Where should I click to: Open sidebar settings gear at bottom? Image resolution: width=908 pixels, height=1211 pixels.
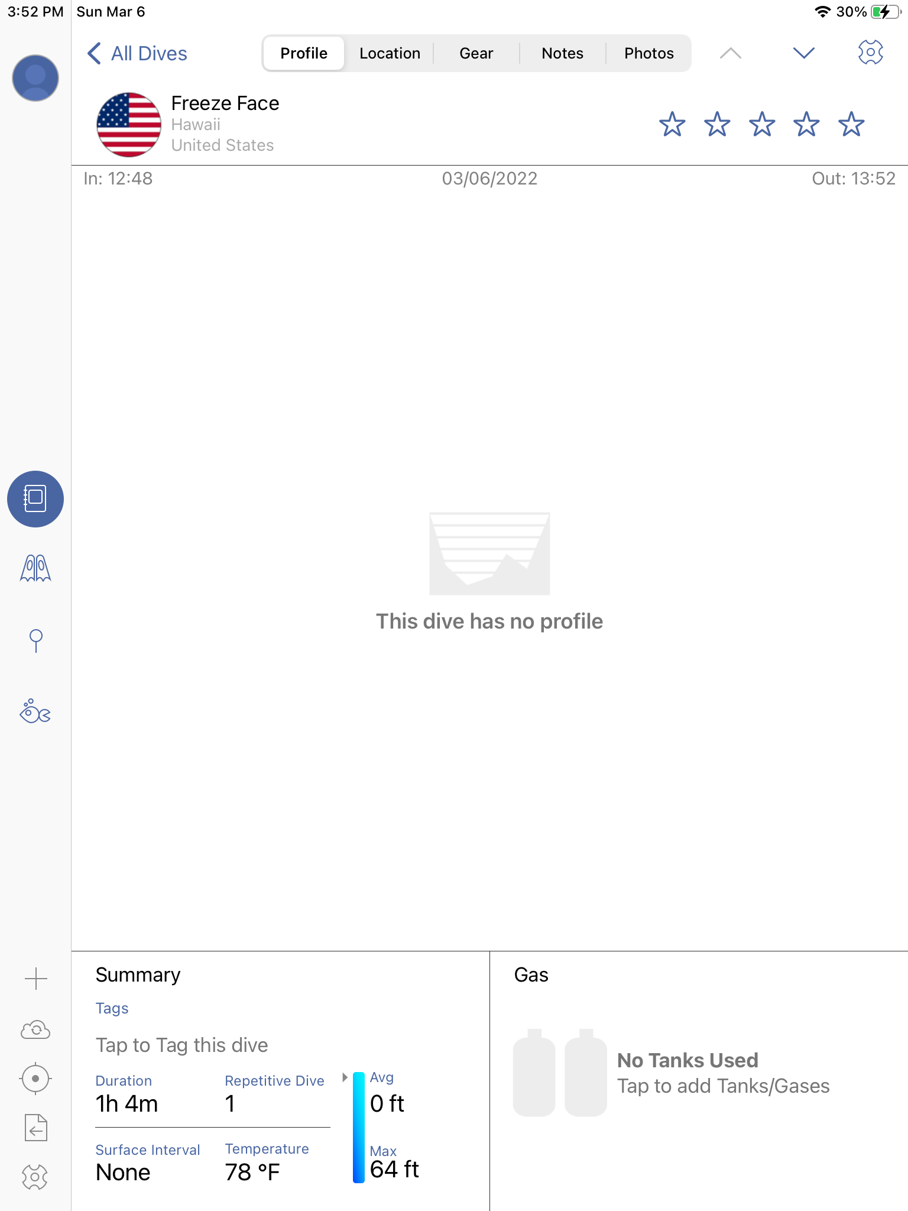click(x=35, y=1177)
